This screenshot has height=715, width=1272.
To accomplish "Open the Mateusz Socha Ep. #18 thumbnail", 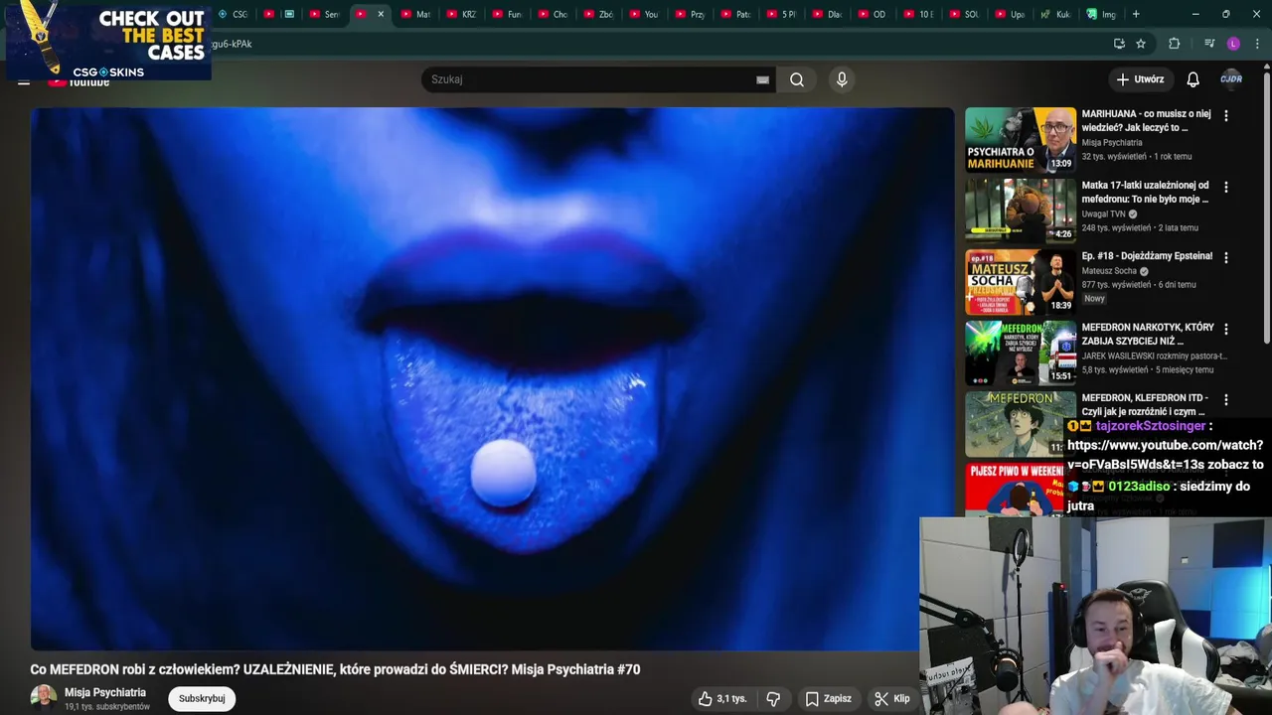I will pyautogui.click(x=1021, y=282).
